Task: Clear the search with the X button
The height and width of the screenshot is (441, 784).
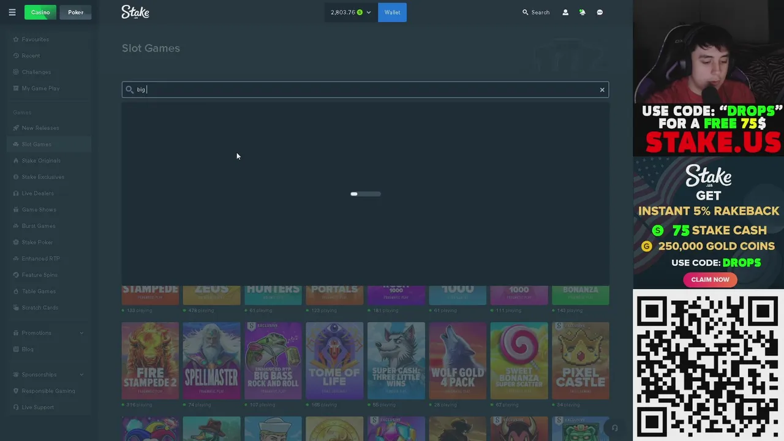Action: coord(602,90)
